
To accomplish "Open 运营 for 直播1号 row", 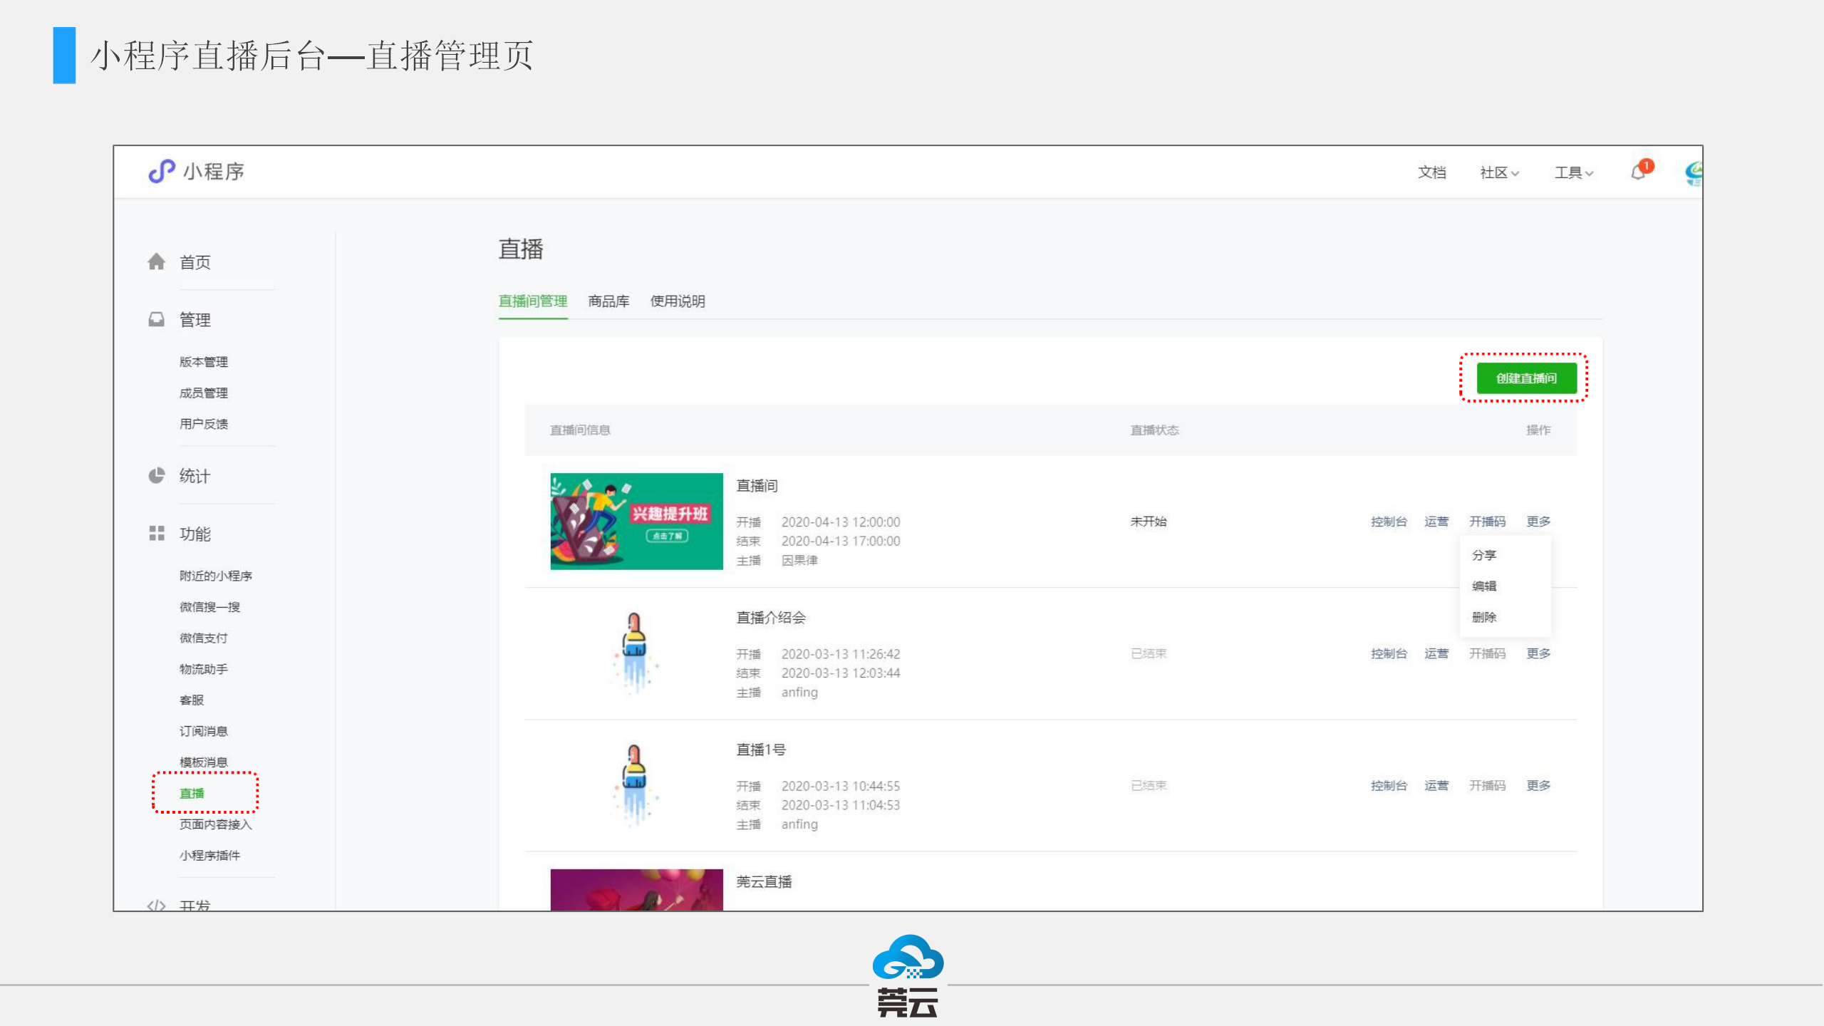I will pos(1436,785).
